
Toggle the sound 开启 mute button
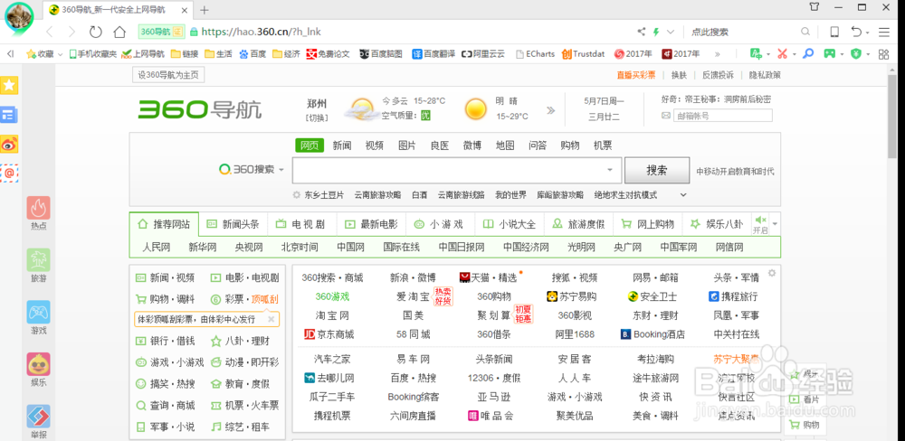coord(761,224)
